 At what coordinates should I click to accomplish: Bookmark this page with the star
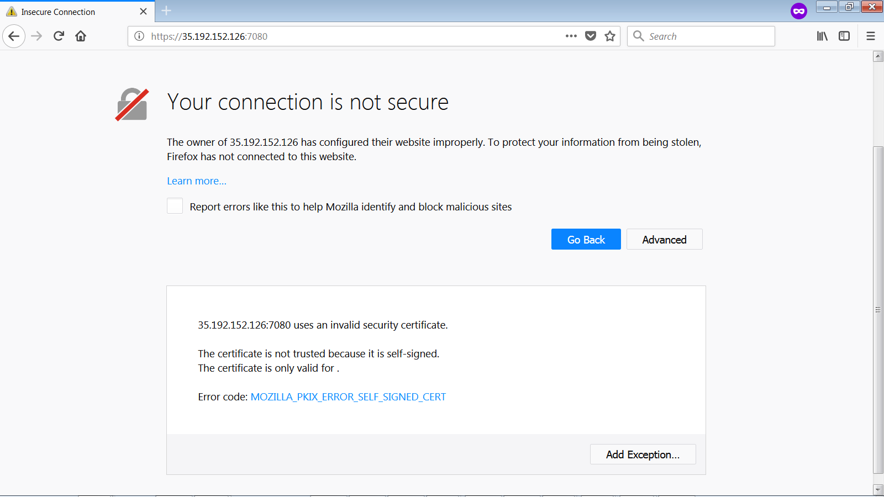click(610, 36)
